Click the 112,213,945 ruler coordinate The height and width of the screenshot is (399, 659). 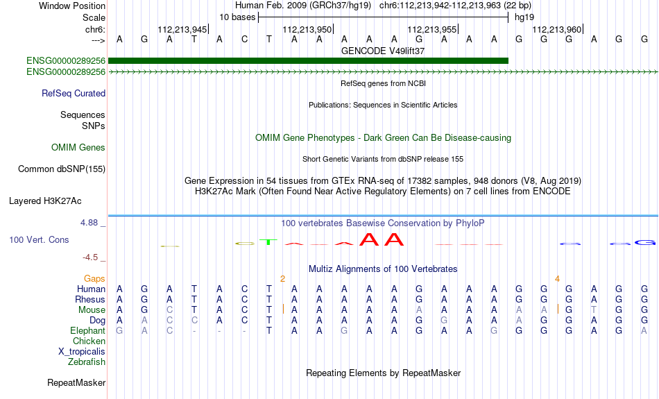click(182, 29)
